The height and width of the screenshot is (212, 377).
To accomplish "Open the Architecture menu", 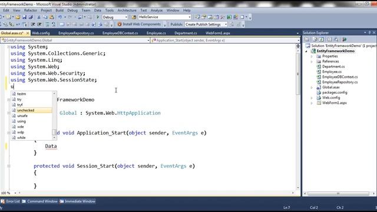I will coord(127,11).
